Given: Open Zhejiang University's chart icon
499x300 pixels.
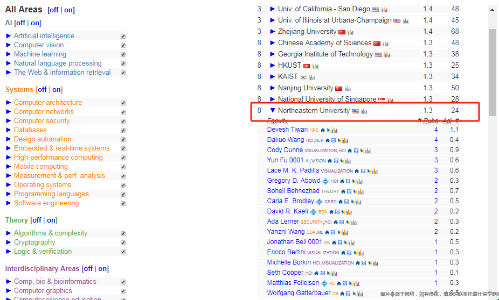Looking at the screenshot, I should coord(351,32).
